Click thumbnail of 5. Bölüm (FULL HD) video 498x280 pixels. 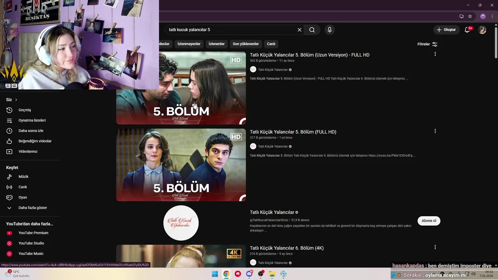tap(181, 165)
